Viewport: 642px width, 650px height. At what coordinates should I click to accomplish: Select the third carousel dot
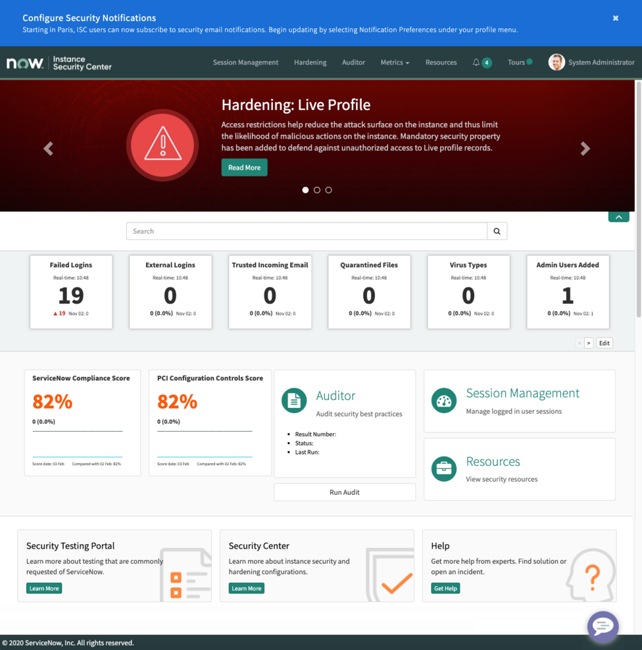click(x=329, y=190)
